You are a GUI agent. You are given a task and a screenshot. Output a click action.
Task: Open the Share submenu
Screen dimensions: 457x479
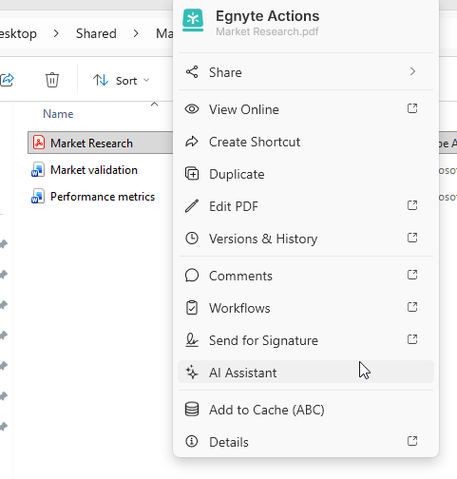(306, 72)
